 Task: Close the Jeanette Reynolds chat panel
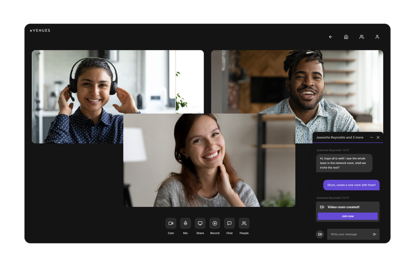coord(378,138)
